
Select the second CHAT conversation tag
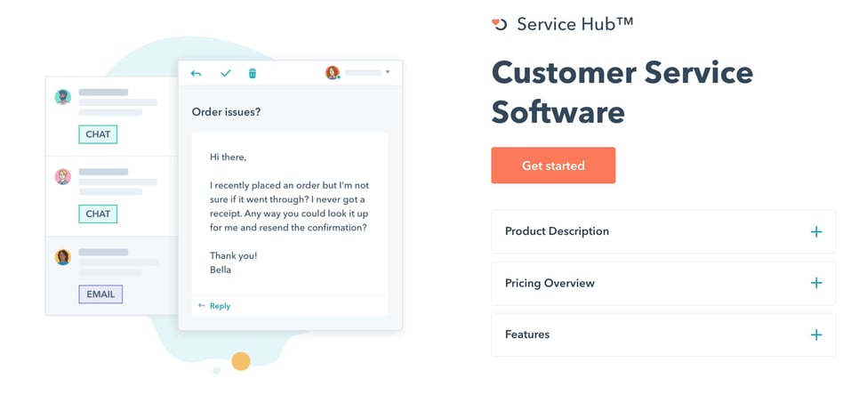(98, 214)
